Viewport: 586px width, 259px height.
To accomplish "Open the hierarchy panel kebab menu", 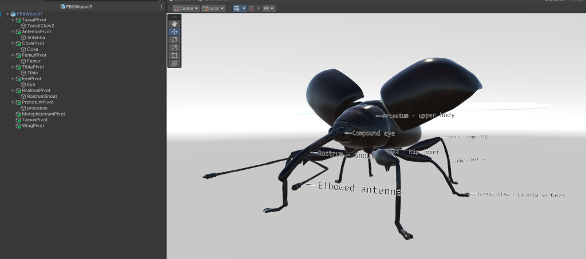I will point(161,7).
